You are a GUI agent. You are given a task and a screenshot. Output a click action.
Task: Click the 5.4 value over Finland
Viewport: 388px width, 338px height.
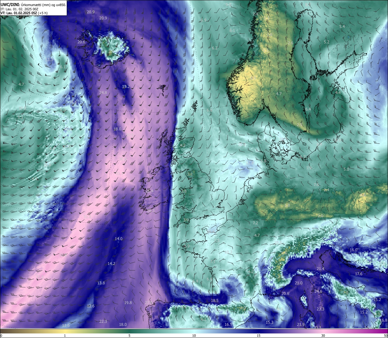pos(342,27)
